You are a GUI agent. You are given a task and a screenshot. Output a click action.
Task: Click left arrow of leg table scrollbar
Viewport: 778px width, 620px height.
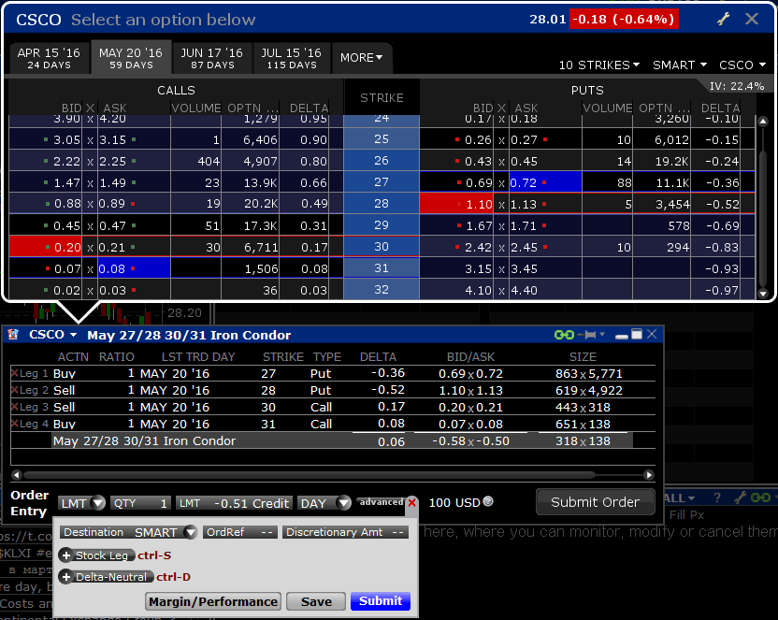17,475
